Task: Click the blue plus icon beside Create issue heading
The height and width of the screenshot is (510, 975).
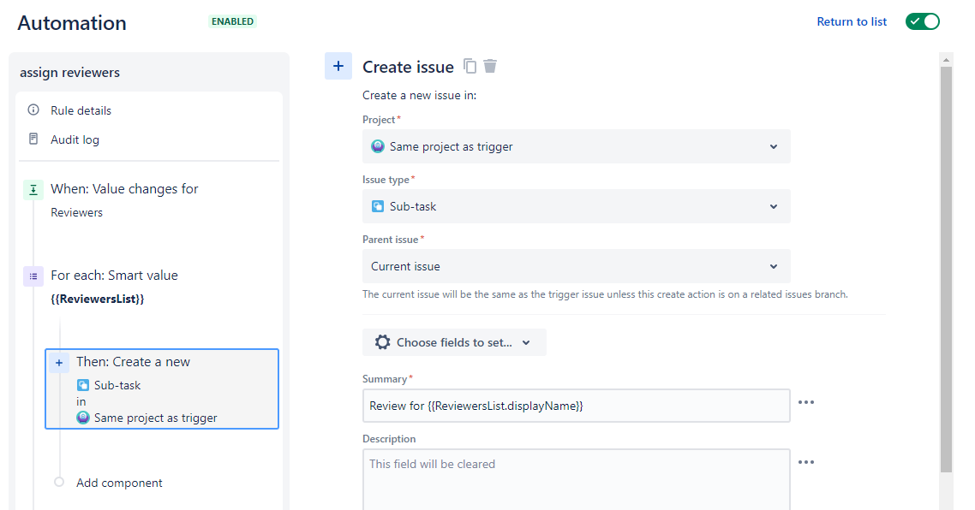Action: click(338, 66)
